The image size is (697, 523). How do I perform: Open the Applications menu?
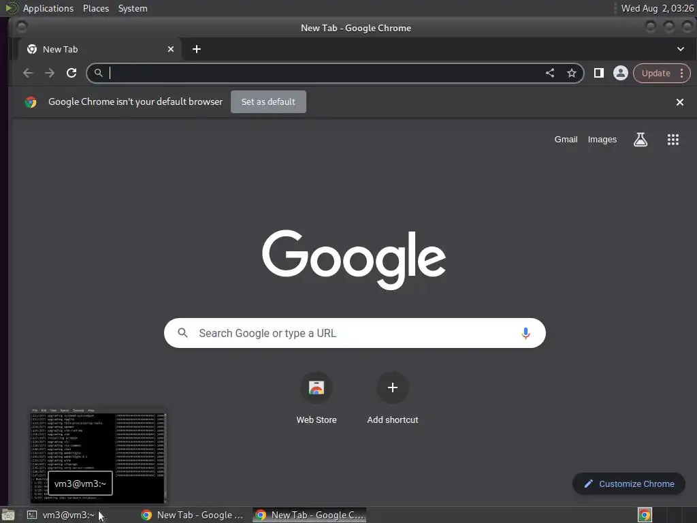(48, 8)
